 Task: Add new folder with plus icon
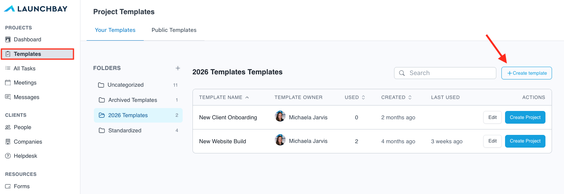pos(178,68)
